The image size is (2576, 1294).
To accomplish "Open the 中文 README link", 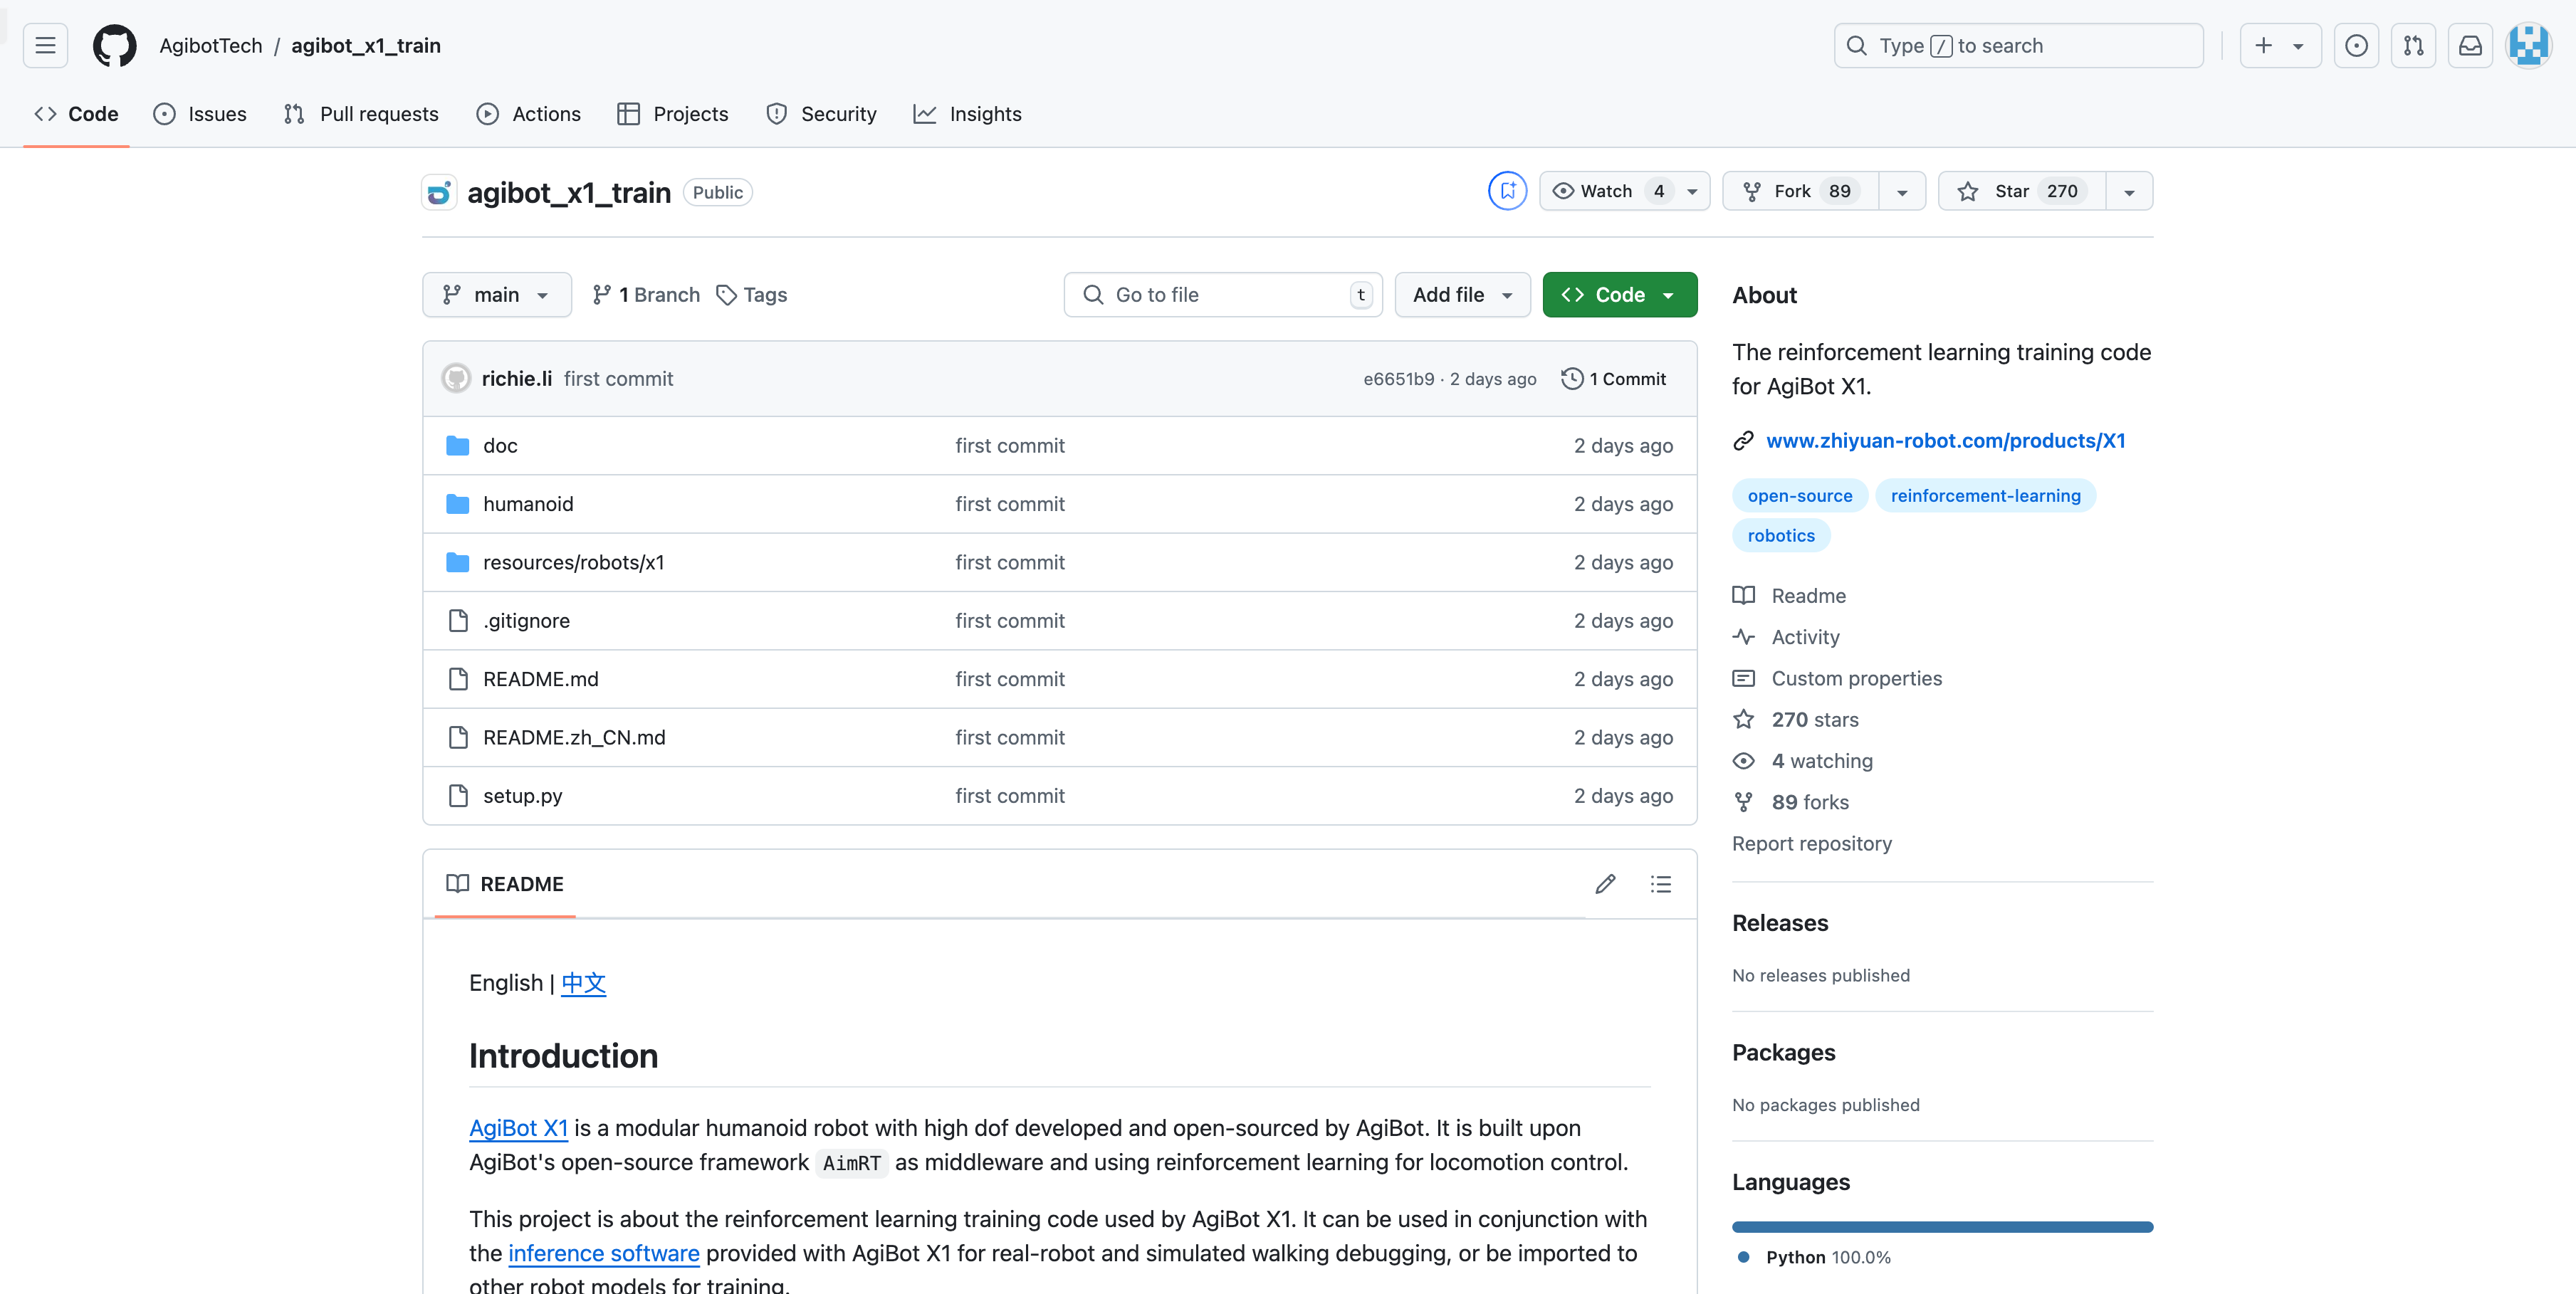I will 583,983.
